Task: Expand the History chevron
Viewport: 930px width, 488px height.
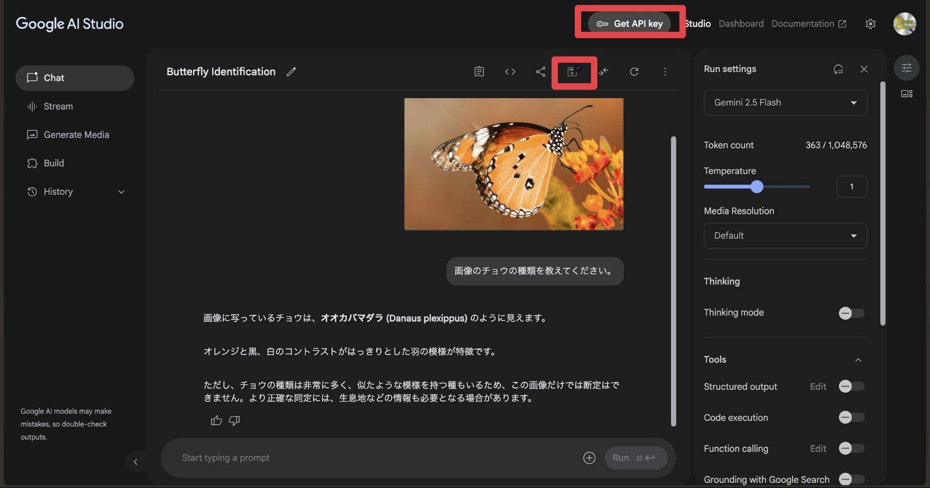Action: [121, 192]
